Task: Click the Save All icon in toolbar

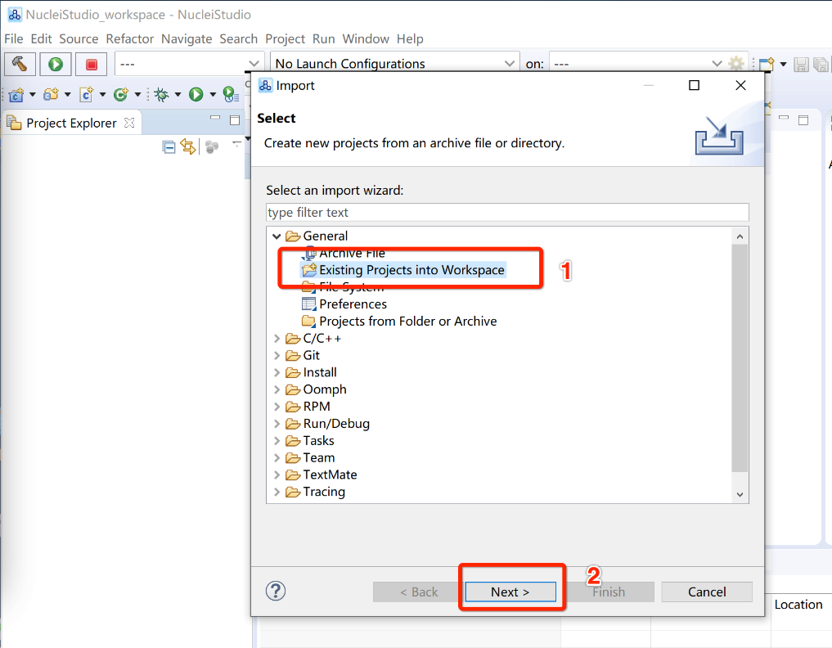Action: pos(821,64)
